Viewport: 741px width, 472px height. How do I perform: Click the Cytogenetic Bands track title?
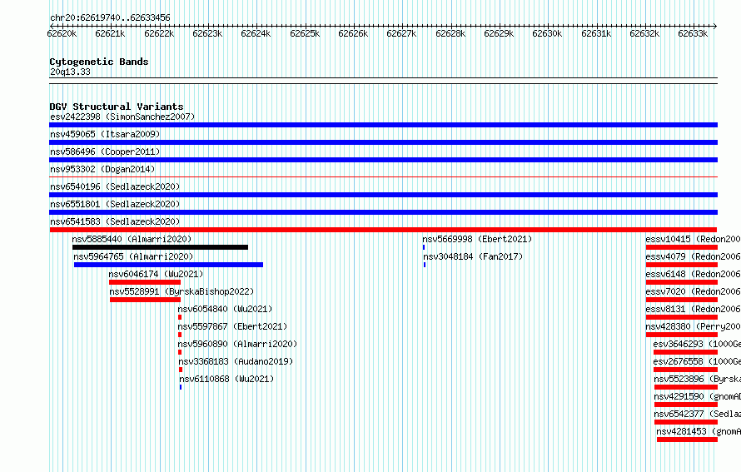coord(99,62)
